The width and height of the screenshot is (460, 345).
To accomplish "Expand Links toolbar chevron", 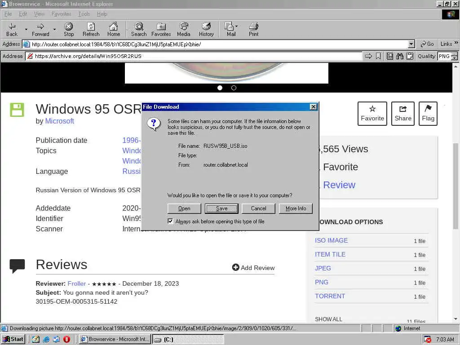I will [x=456, y=43].
